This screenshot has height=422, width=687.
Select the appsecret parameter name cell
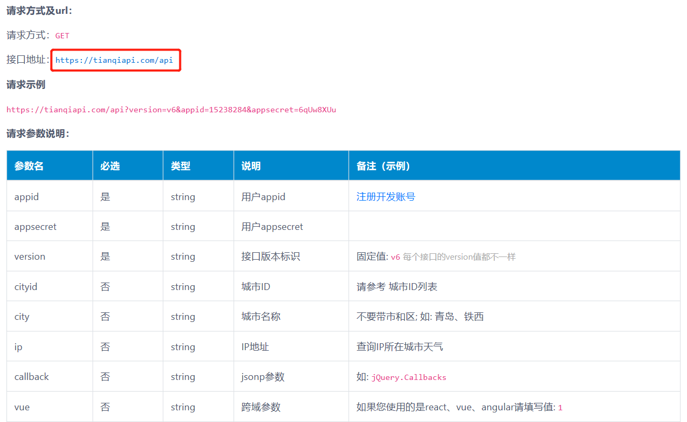tap(49, 226)
